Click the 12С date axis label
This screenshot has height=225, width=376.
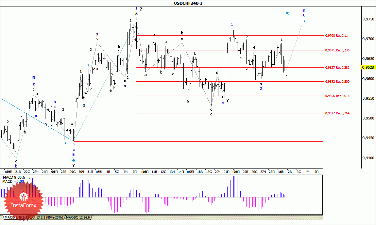point(163,172)
